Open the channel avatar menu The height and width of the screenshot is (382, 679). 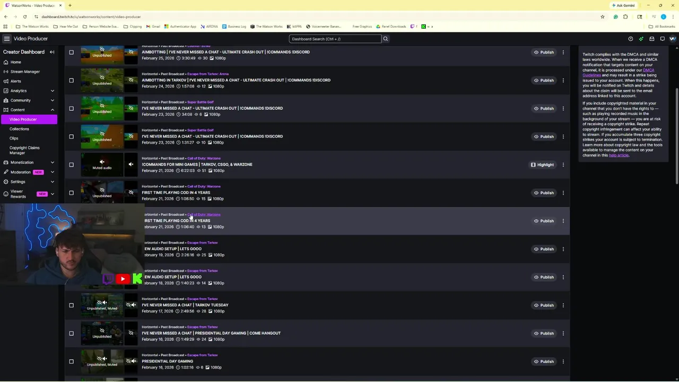(x=673, y=39)
